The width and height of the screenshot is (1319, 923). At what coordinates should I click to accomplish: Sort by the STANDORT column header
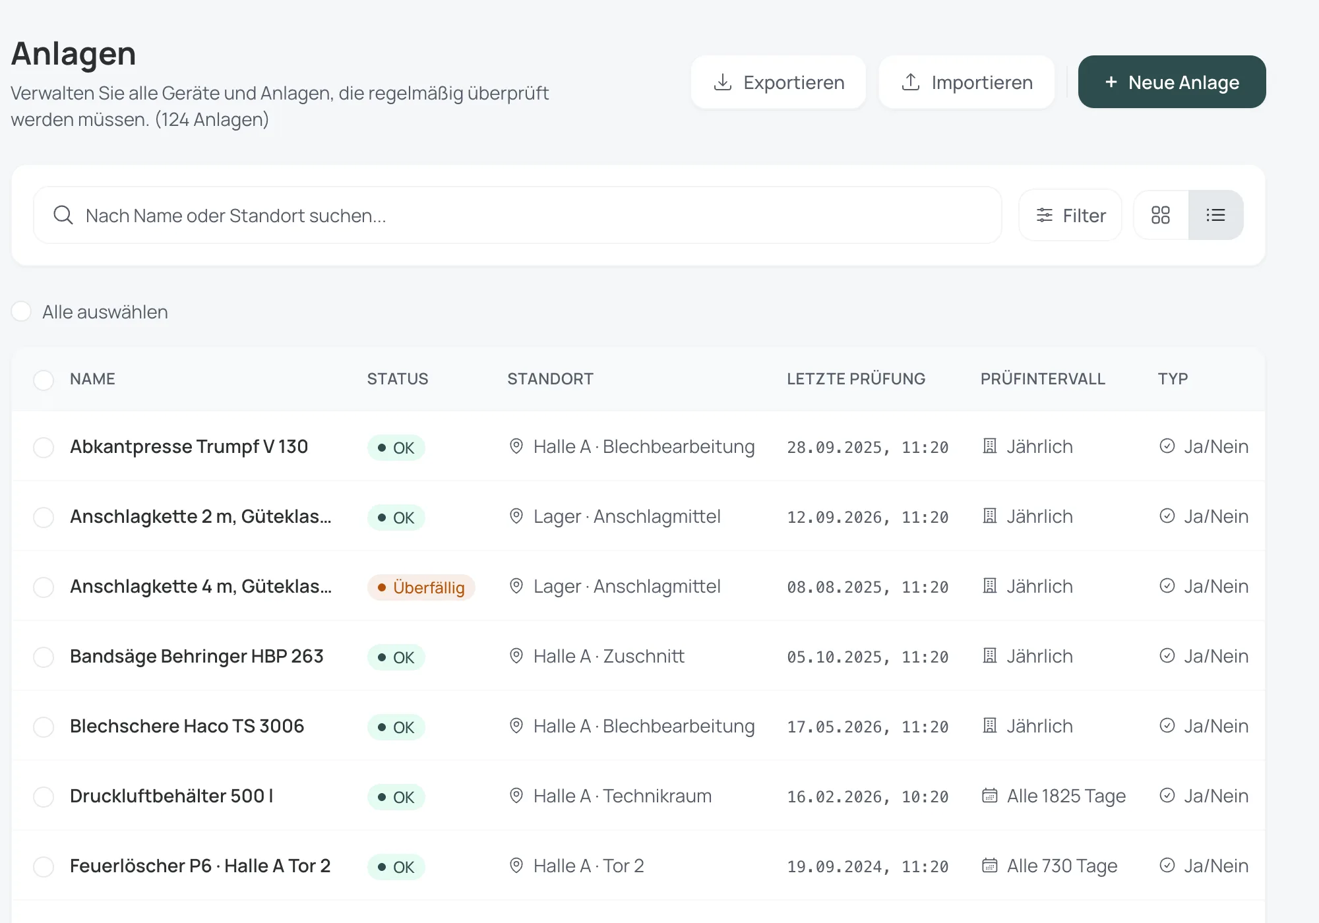point(551,379)
